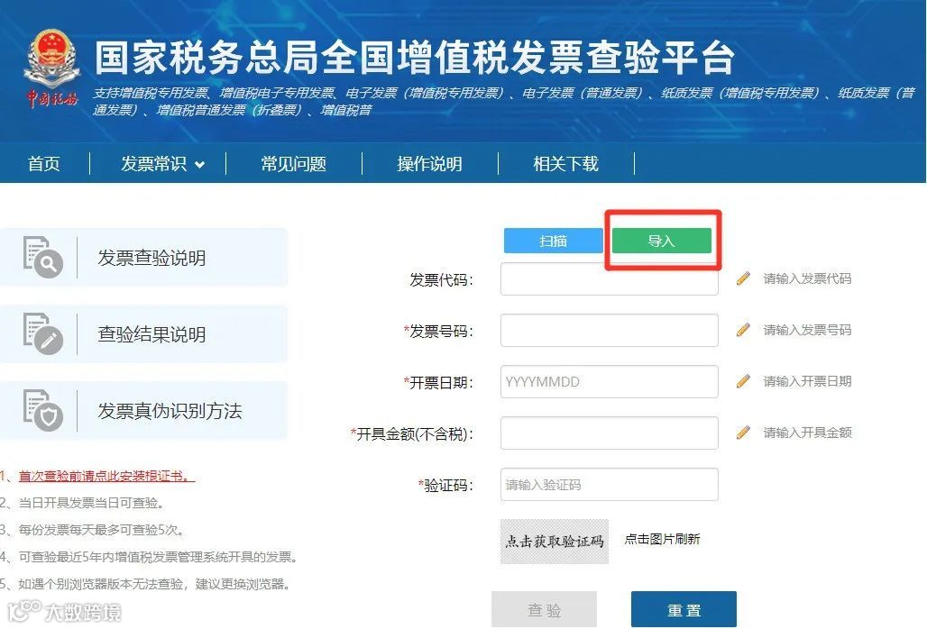Click the 国家税务总局全国增值税发票查验平台 title
Screen dimensions: 927x629
pyautogui.click(x=415, y=58)
